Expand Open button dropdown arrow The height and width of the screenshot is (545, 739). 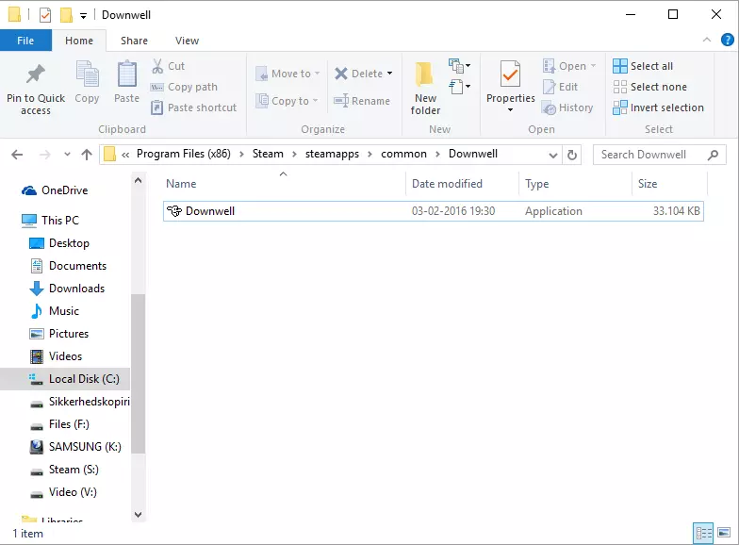594,66
